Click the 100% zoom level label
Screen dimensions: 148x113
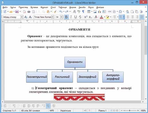pyautogui.click(x=143, y=111)
